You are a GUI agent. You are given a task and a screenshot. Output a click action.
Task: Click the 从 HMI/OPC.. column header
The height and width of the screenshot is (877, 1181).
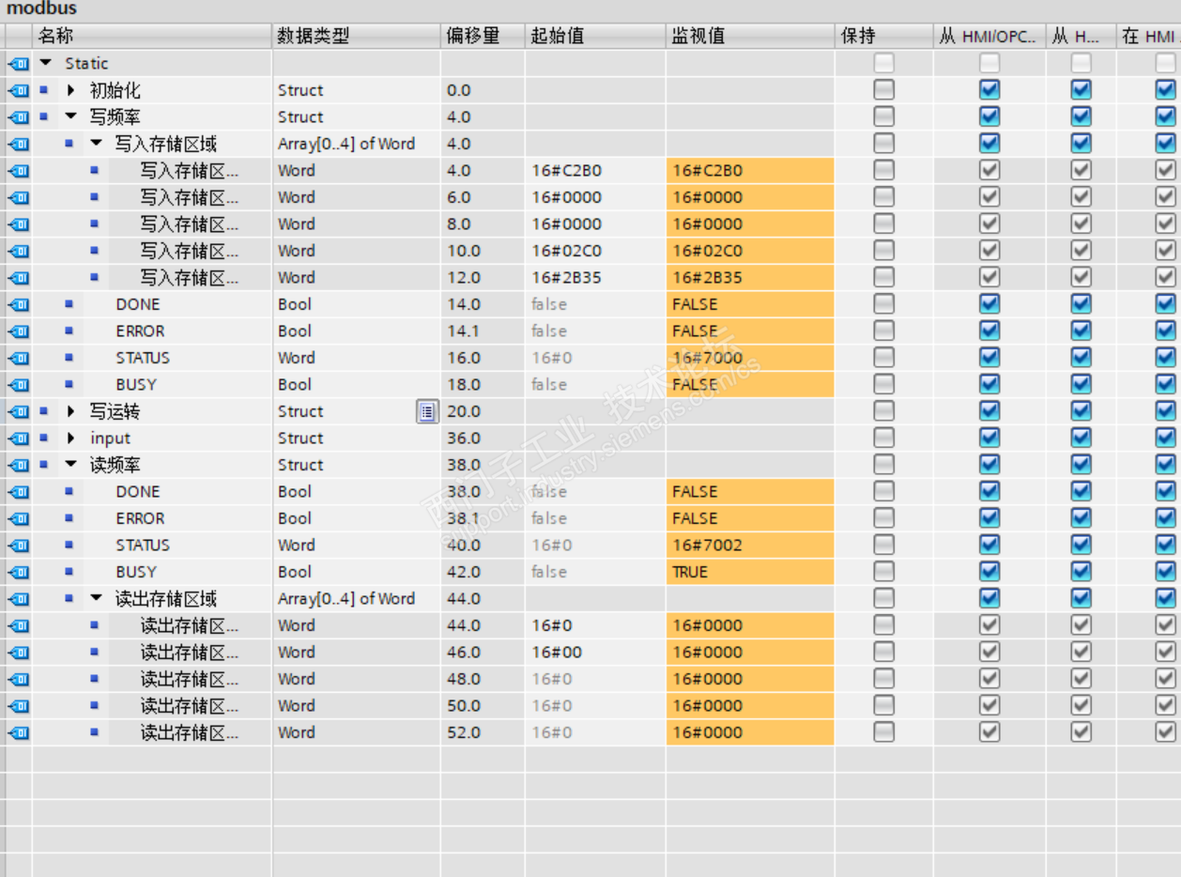pyautogui.click(x=989, y=37)
